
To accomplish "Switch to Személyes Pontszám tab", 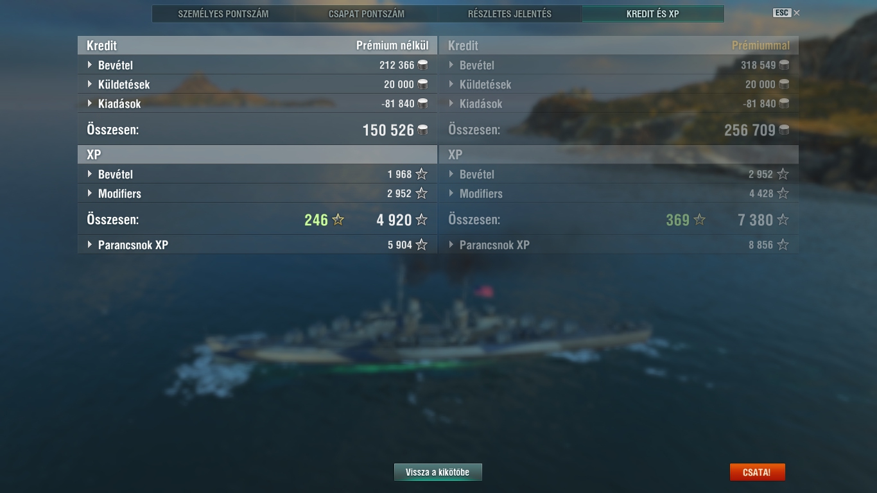I will pos(223,13).
